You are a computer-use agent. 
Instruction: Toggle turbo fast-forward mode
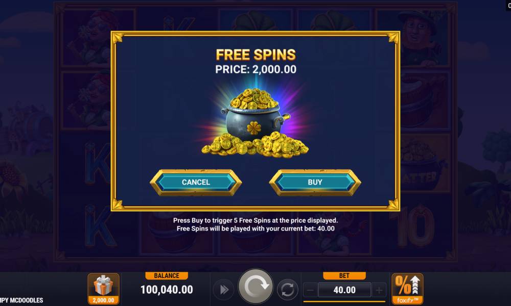tap(224, 289)
